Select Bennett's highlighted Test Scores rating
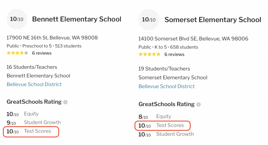 (31, 131)
